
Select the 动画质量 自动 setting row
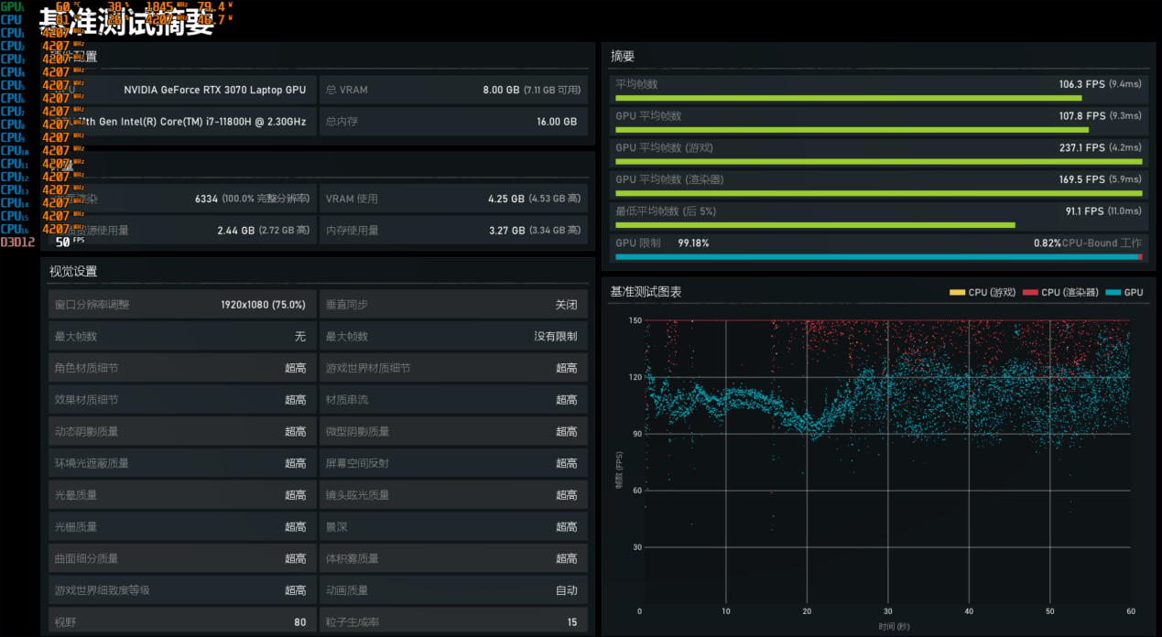(x=453, y=590)
